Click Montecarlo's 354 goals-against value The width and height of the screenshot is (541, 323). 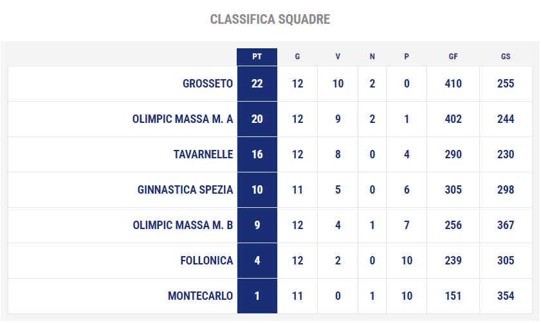coord(506,296)
